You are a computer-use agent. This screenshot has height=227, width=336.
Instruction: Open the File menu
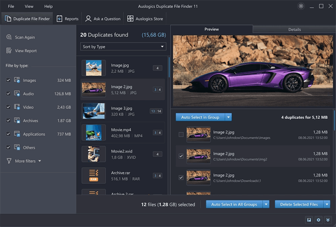pyautogui.click(x=11, y=6)
